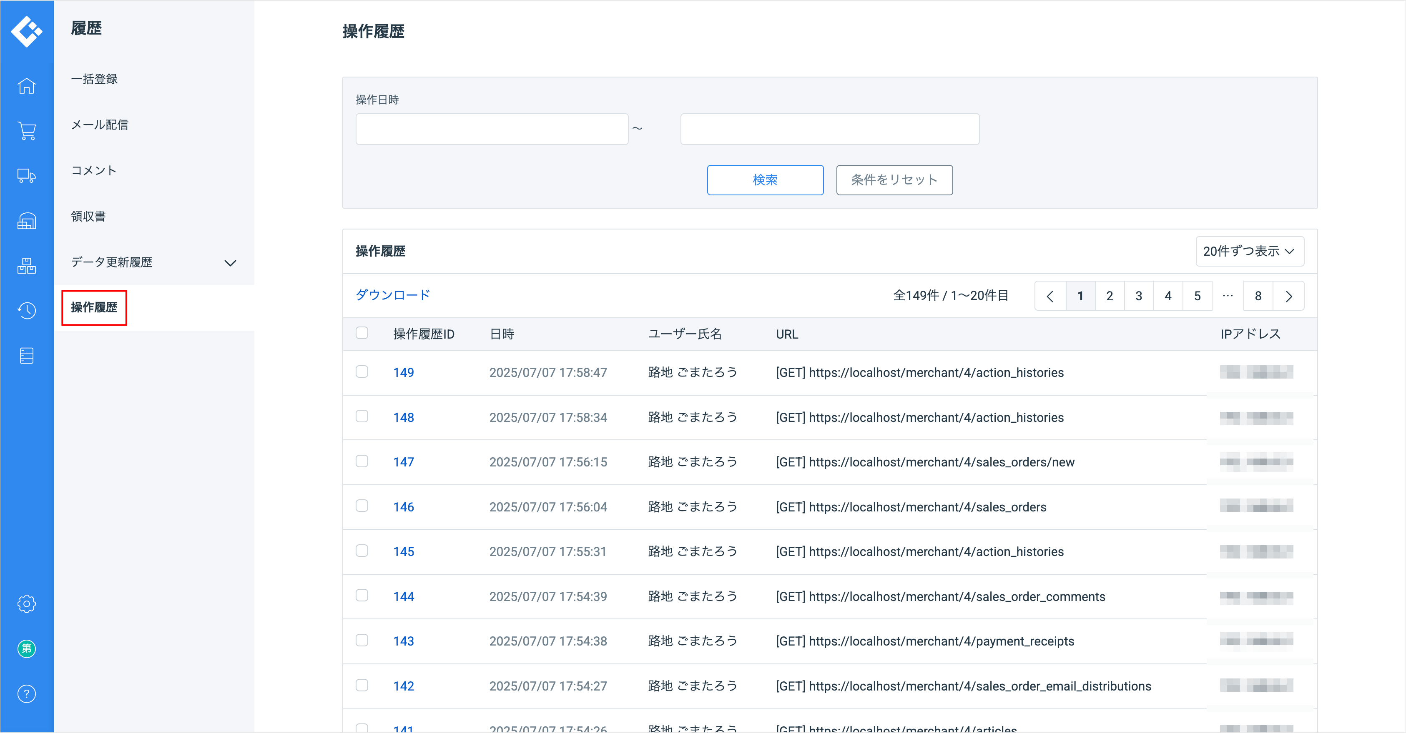Open the shopping cart icon in sidebar
Image resolution: width=1406 pixels, height=733 pixels.
(x=26, y=131)
